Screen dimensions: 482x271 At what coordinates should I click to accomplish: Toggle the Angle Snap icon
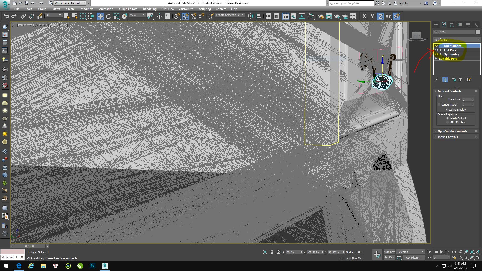point(185,16)
